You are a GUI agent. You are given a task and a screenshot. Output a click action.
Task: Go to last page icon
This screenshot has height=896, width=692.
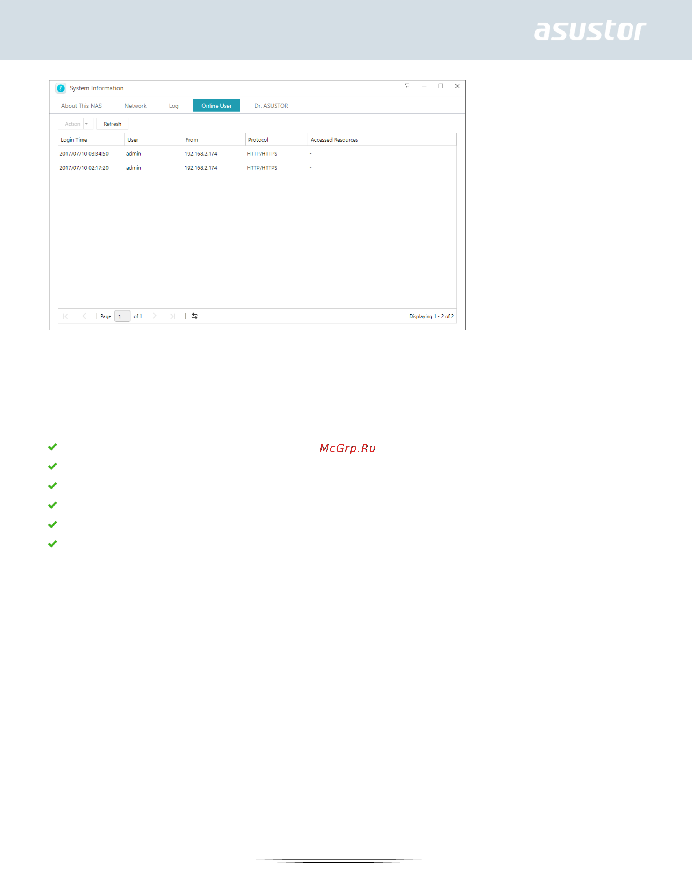coord(173,316)
